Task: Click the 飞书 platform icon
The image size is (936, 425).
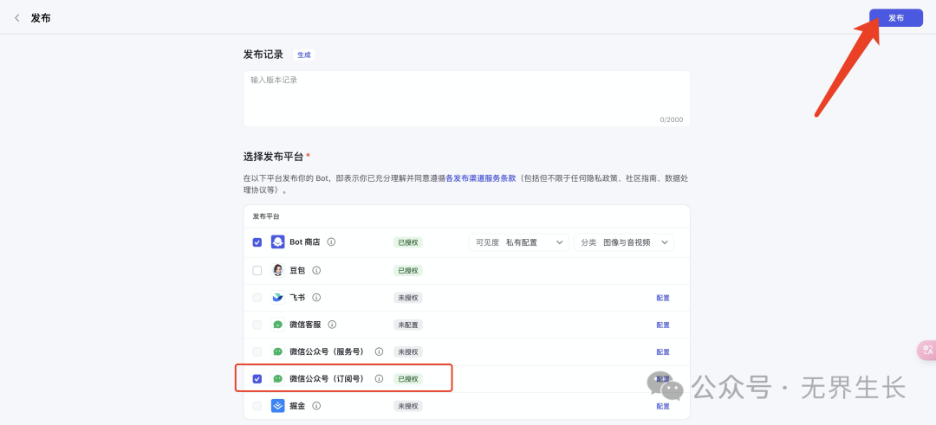Action: tap(277, 298)
